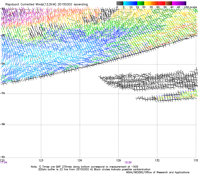Pick the magenta 40-45 knots legend color
198x174 pixels.
click(x=176, y=3)
